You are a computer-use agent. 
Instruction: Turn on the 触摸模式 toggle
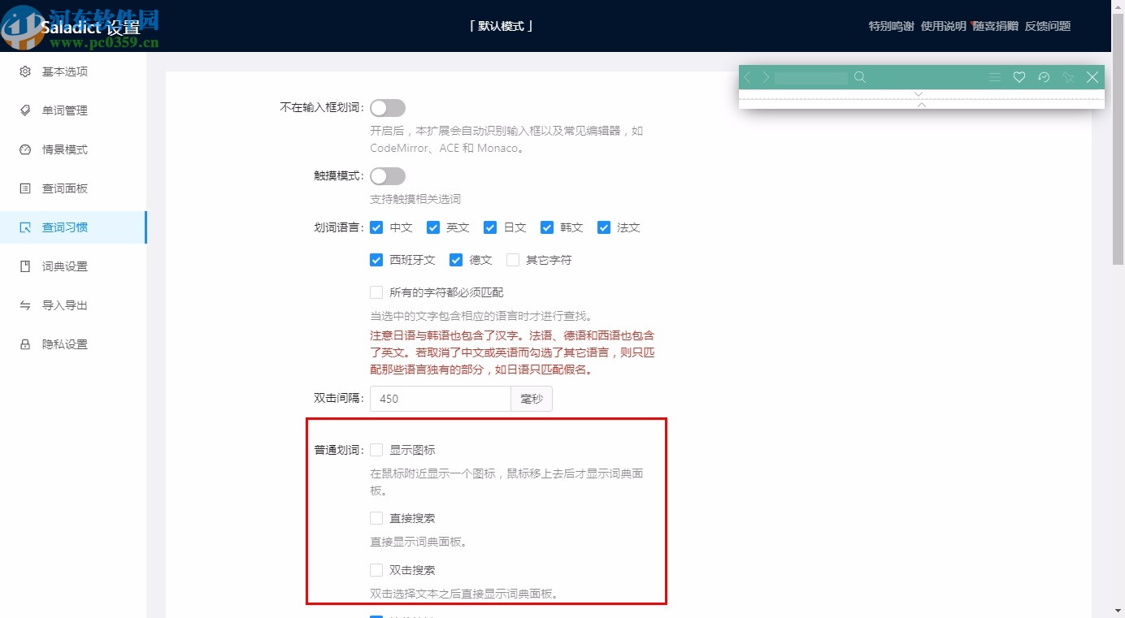pos(388,175)
